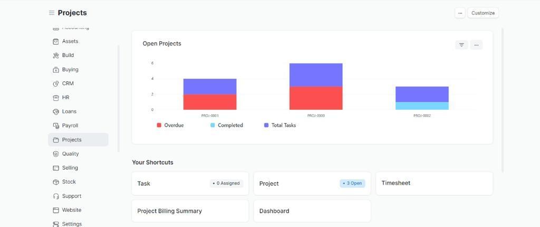Click the PROJ-0003 axis label
Image resolution: width=540 pixels, height=227 pixels.
coord(316,116)
